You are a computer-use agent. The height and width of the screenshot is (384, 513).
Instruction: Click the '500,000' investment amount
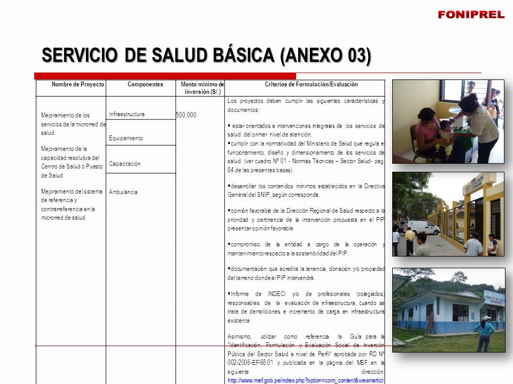[186, 115]
